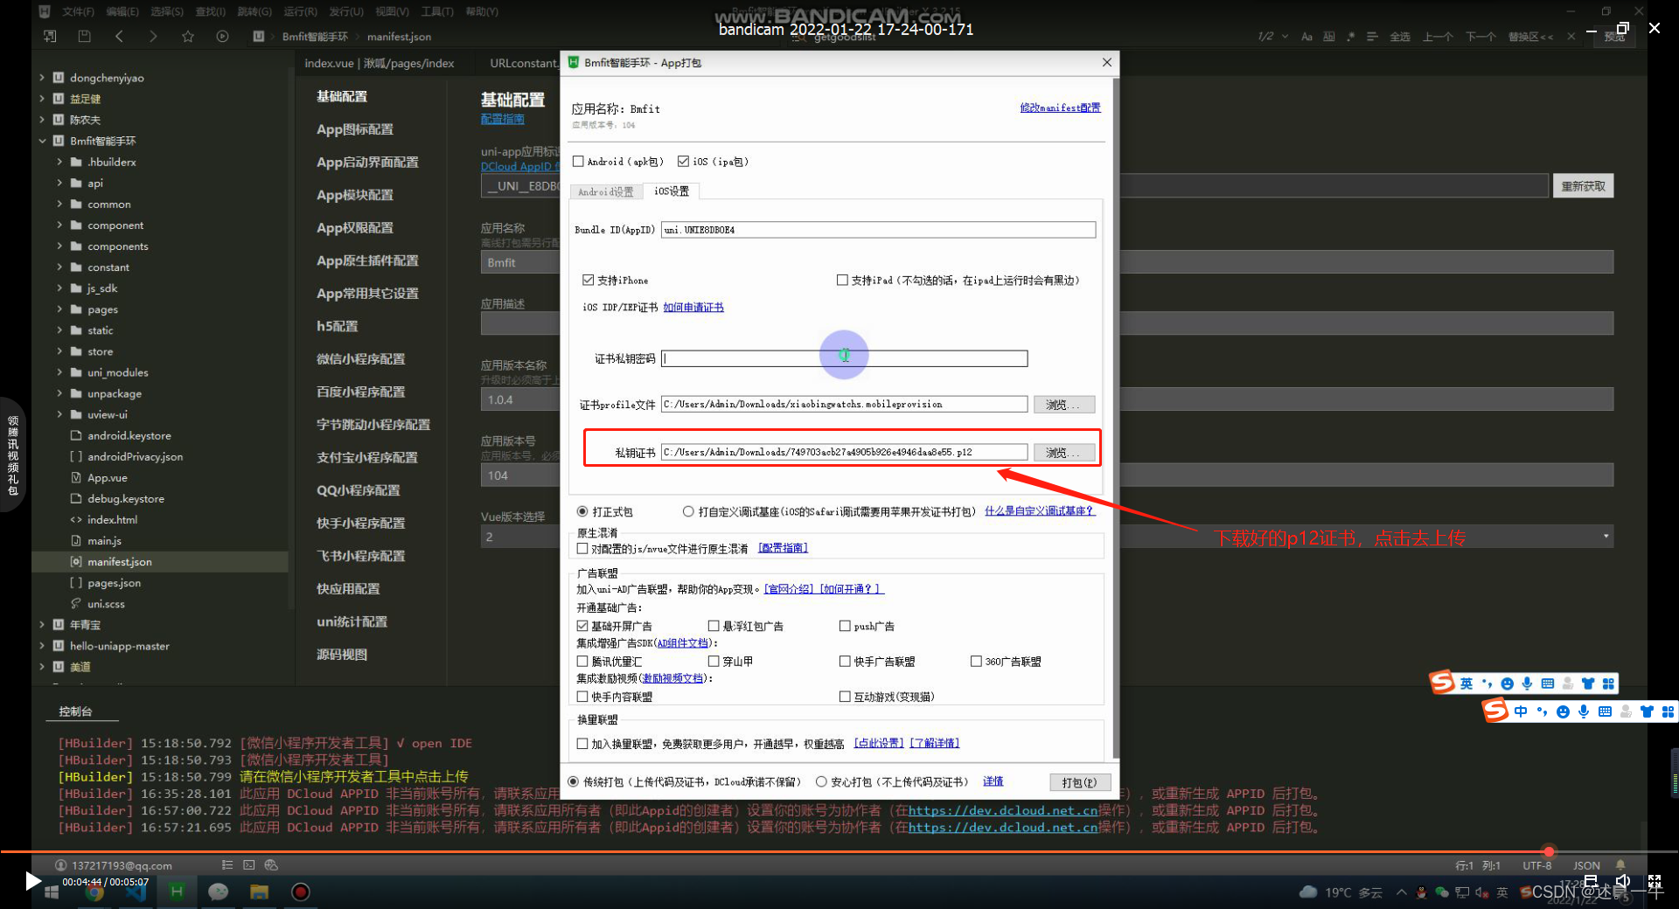Expand the static folder
This screenshot has width=1679, height=909.
point(59,330)
